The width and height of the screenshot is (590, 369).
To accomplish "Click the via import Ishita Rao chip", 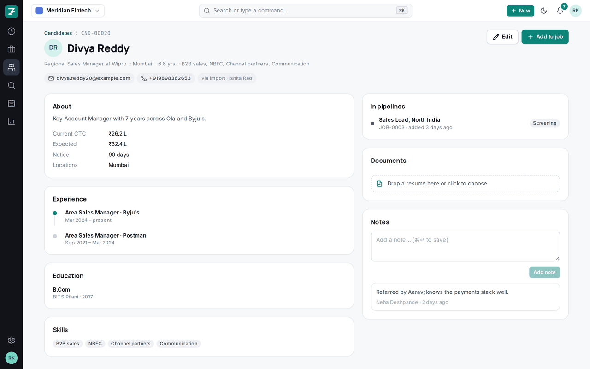I will point(227,78).
